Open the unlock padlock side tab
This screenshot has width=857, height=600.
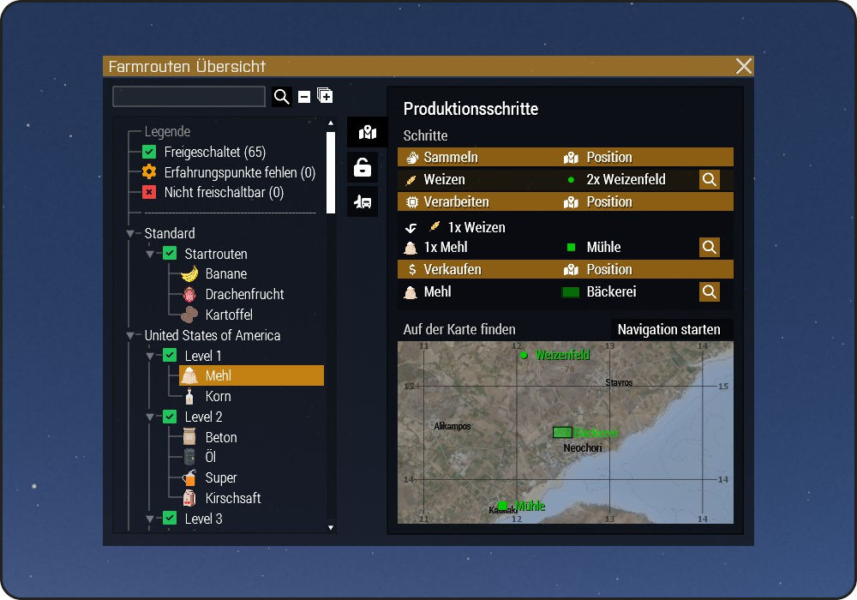click(363, 167)
